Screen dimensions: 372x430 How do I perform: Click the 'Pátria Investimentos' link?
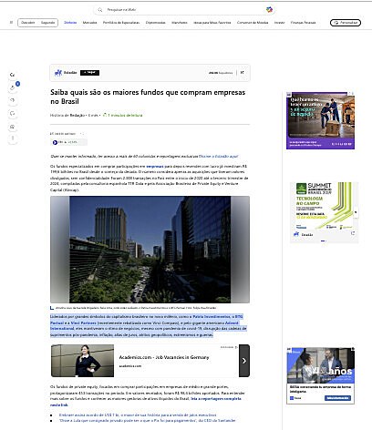point(212,316)
